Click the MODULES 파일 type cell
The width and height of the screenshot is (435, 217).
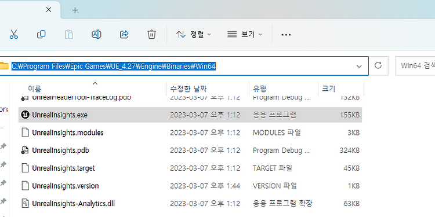coord(277,133)
